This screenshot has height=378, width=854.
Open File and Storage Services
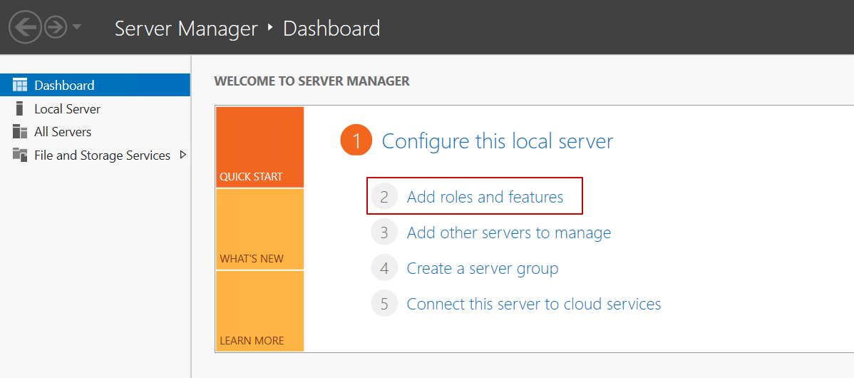[x=102, y=155]
